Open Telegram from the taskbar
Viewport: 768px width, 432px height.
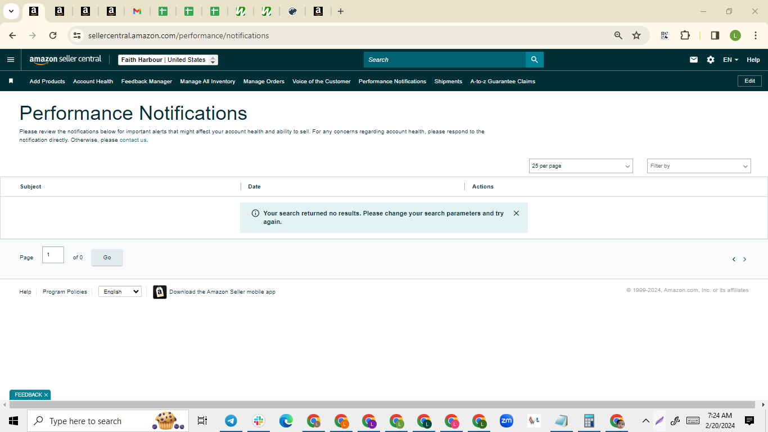tap(231, 421)
